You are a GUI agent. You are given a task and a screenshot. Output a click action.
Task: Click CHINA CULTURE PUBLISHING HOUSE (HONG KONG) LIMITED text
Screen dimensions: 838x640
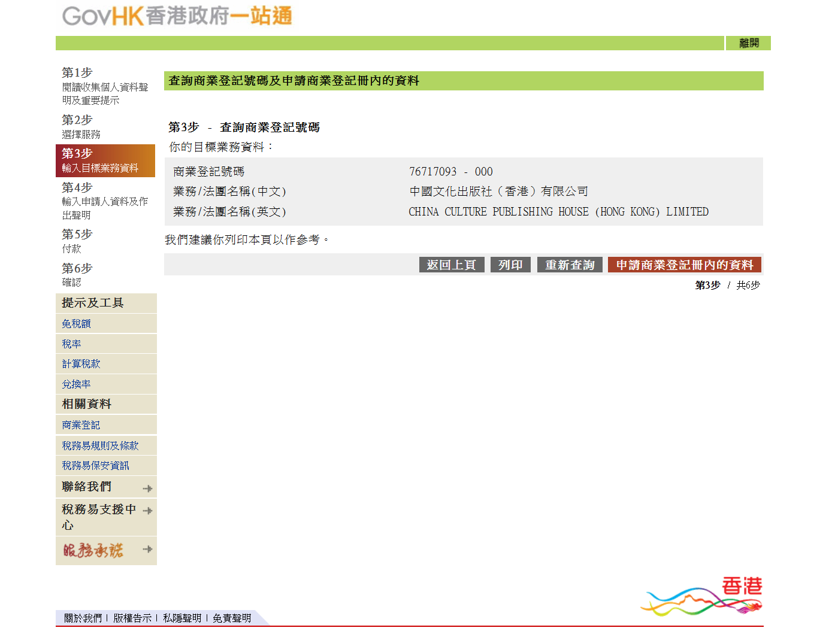click(x=559, y=212)
